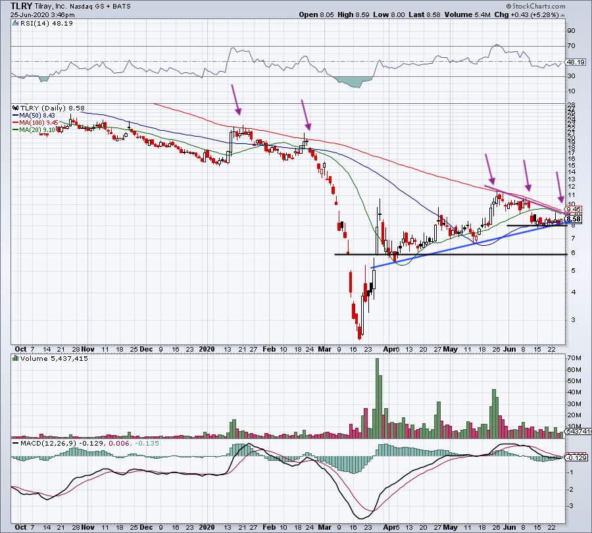This screenshot has height=533, width=592.
Task: Click the -0.129 MACD value tag
Action: click(576, 457)
